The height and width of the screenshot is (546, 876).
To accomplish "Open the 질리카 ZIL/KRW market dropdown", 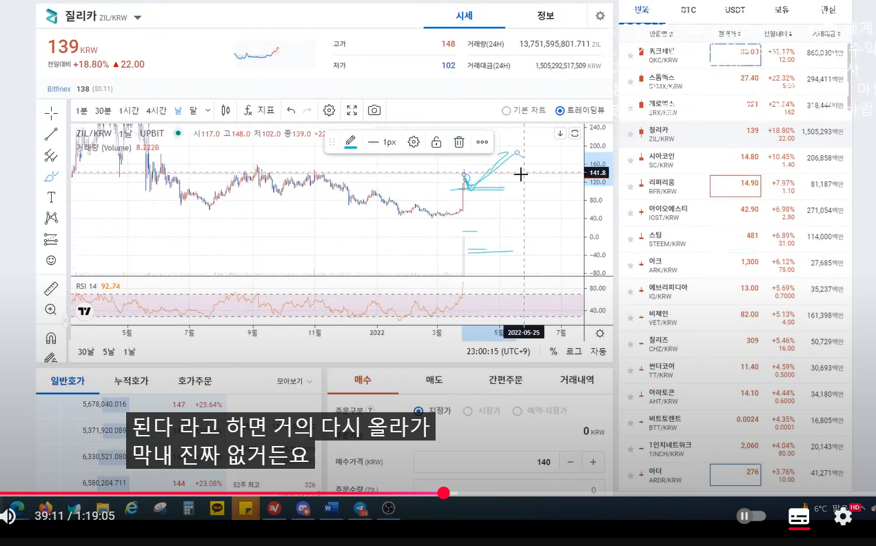I will click(138, 17).
